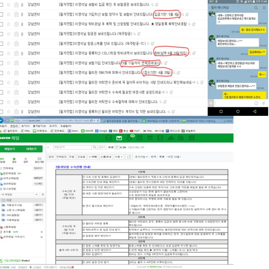This screenshot has height=269, width=269.
Task: Open 도구(T) menu in browser
Action: click(x=53, y=126)
